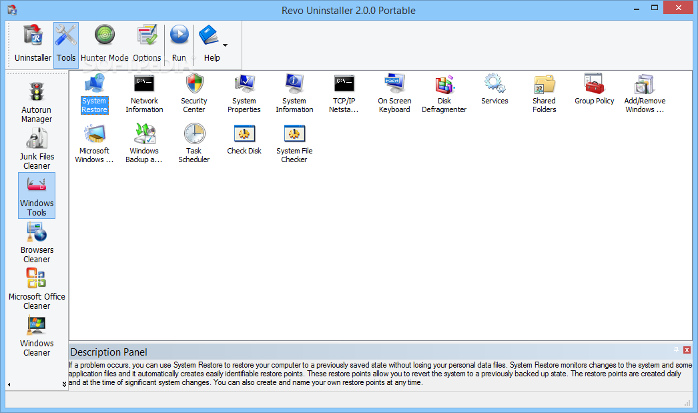Image resolution: width=698 pixels, height=413 pixels.
Task: Select the Disk Defragmenter tool
Action: click(444, 94)
